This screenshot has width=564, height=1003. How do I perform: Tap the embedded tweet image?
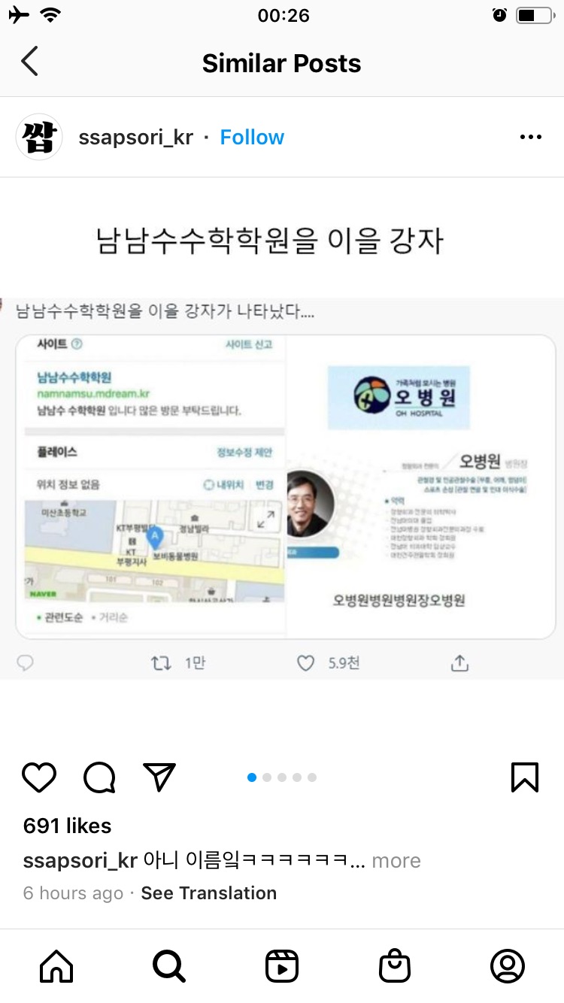(282, 489)
